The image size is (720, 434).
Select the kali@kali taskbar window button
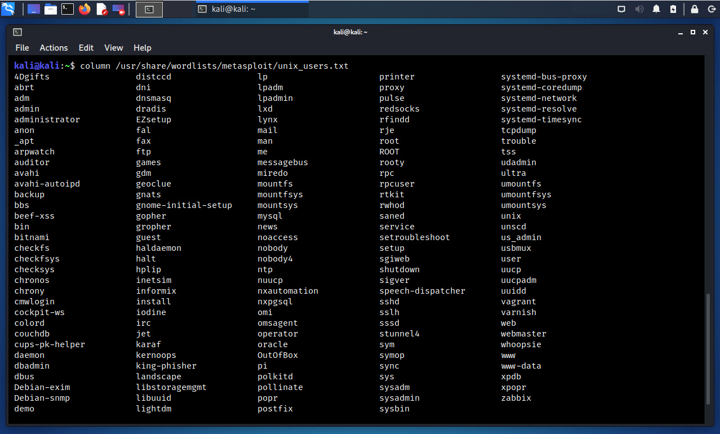252,9
